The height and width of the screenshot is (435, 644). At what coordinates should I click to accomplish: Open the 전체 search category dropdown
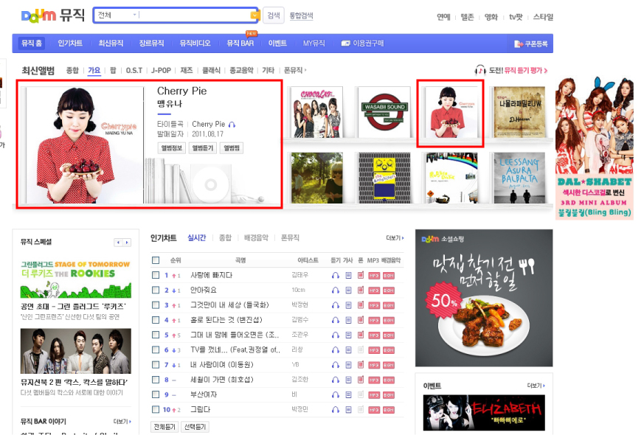click(x=117, y=15)
